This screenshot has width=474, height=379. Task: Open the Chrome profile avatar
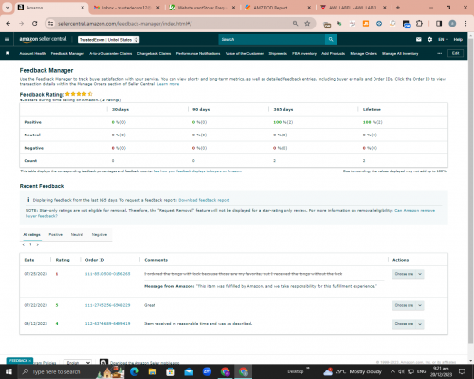452,23
